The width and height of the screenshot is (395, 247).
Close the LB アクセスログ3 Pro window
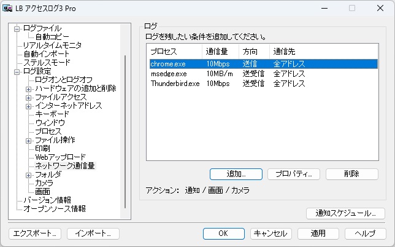pos(380,8)
